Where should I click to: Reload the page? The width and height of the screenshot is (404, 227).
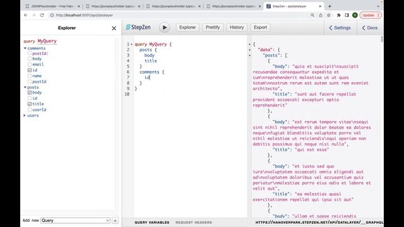tap(42, 15)
